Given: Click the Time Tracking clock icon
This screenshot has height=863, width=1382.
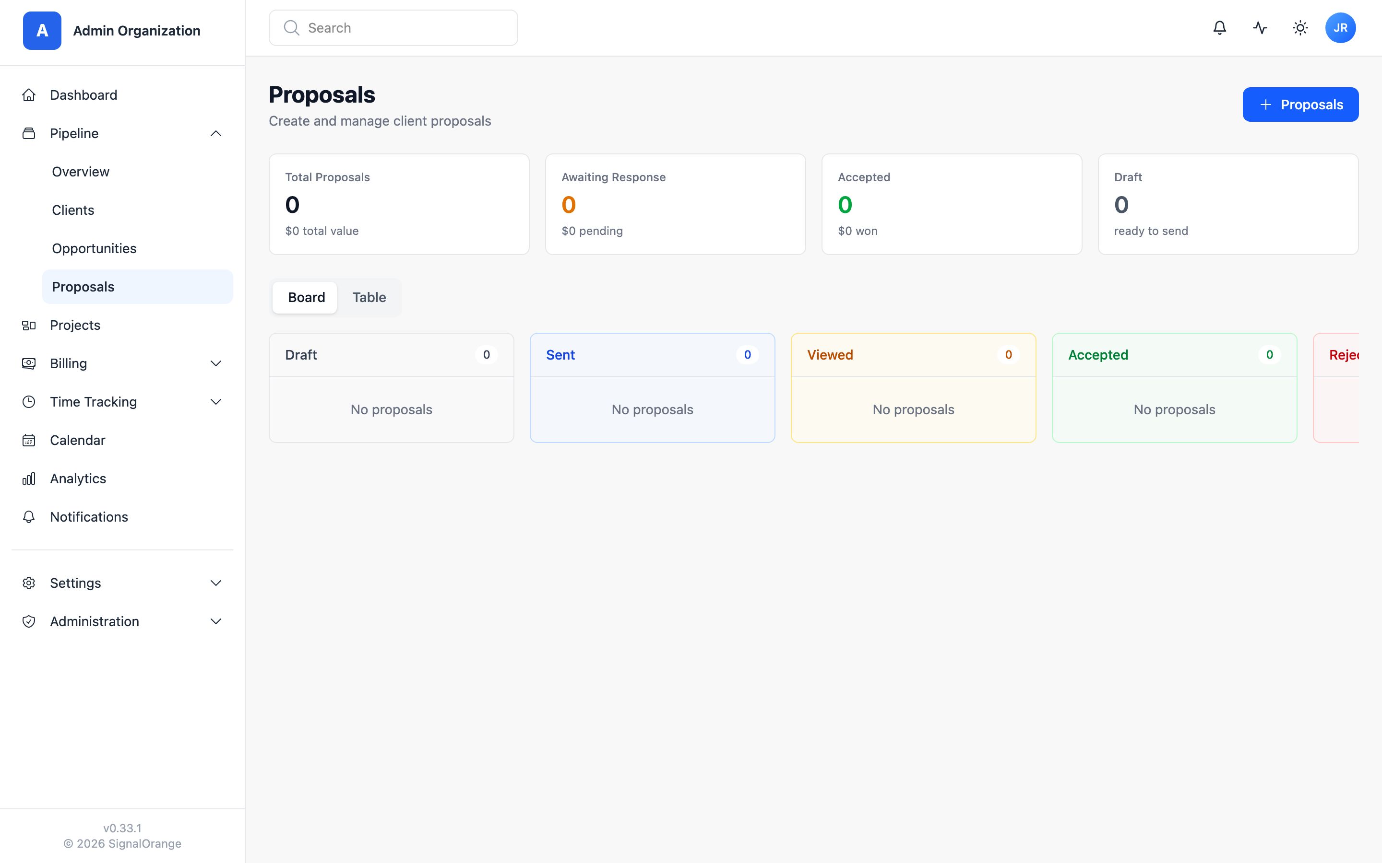Looking at the screenshot, I should click(x=29, y=402).
